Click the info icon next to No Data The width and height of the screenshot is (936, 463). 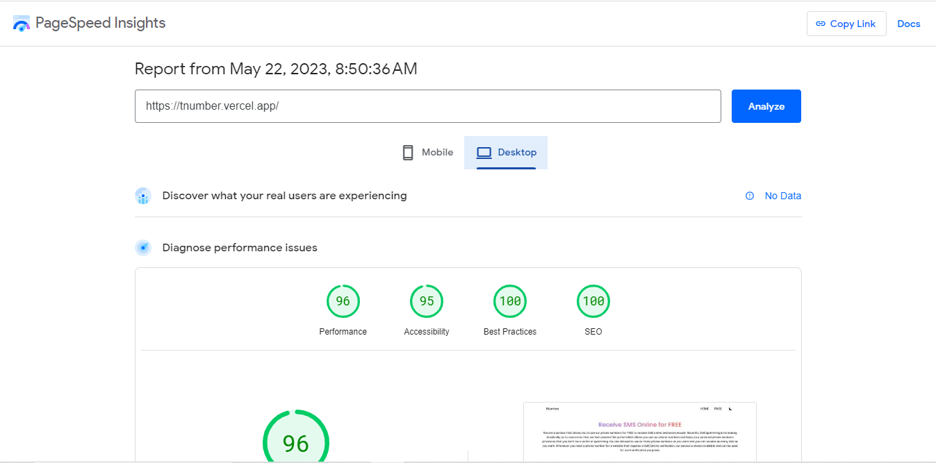tap(749, 196)
